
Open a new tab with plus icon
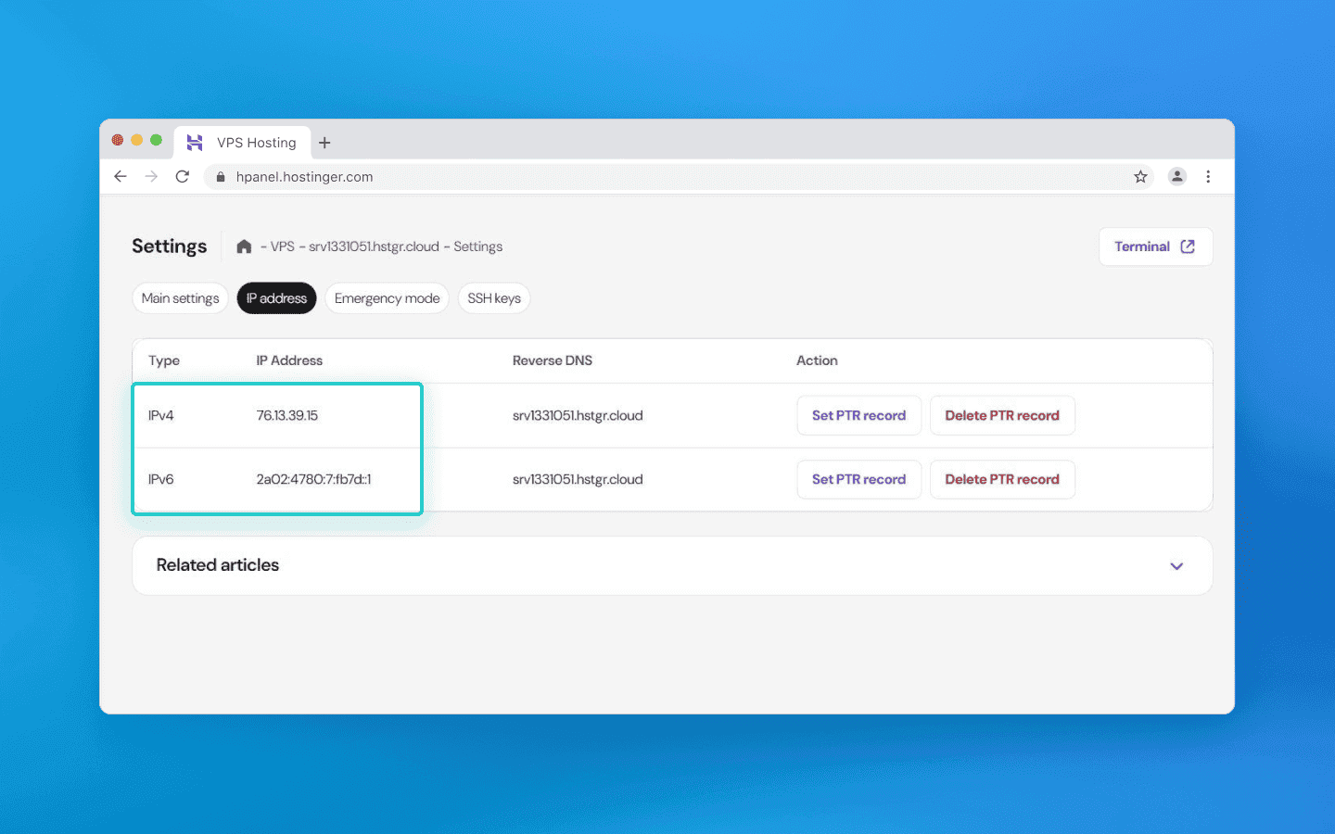(x=324, y=143)
